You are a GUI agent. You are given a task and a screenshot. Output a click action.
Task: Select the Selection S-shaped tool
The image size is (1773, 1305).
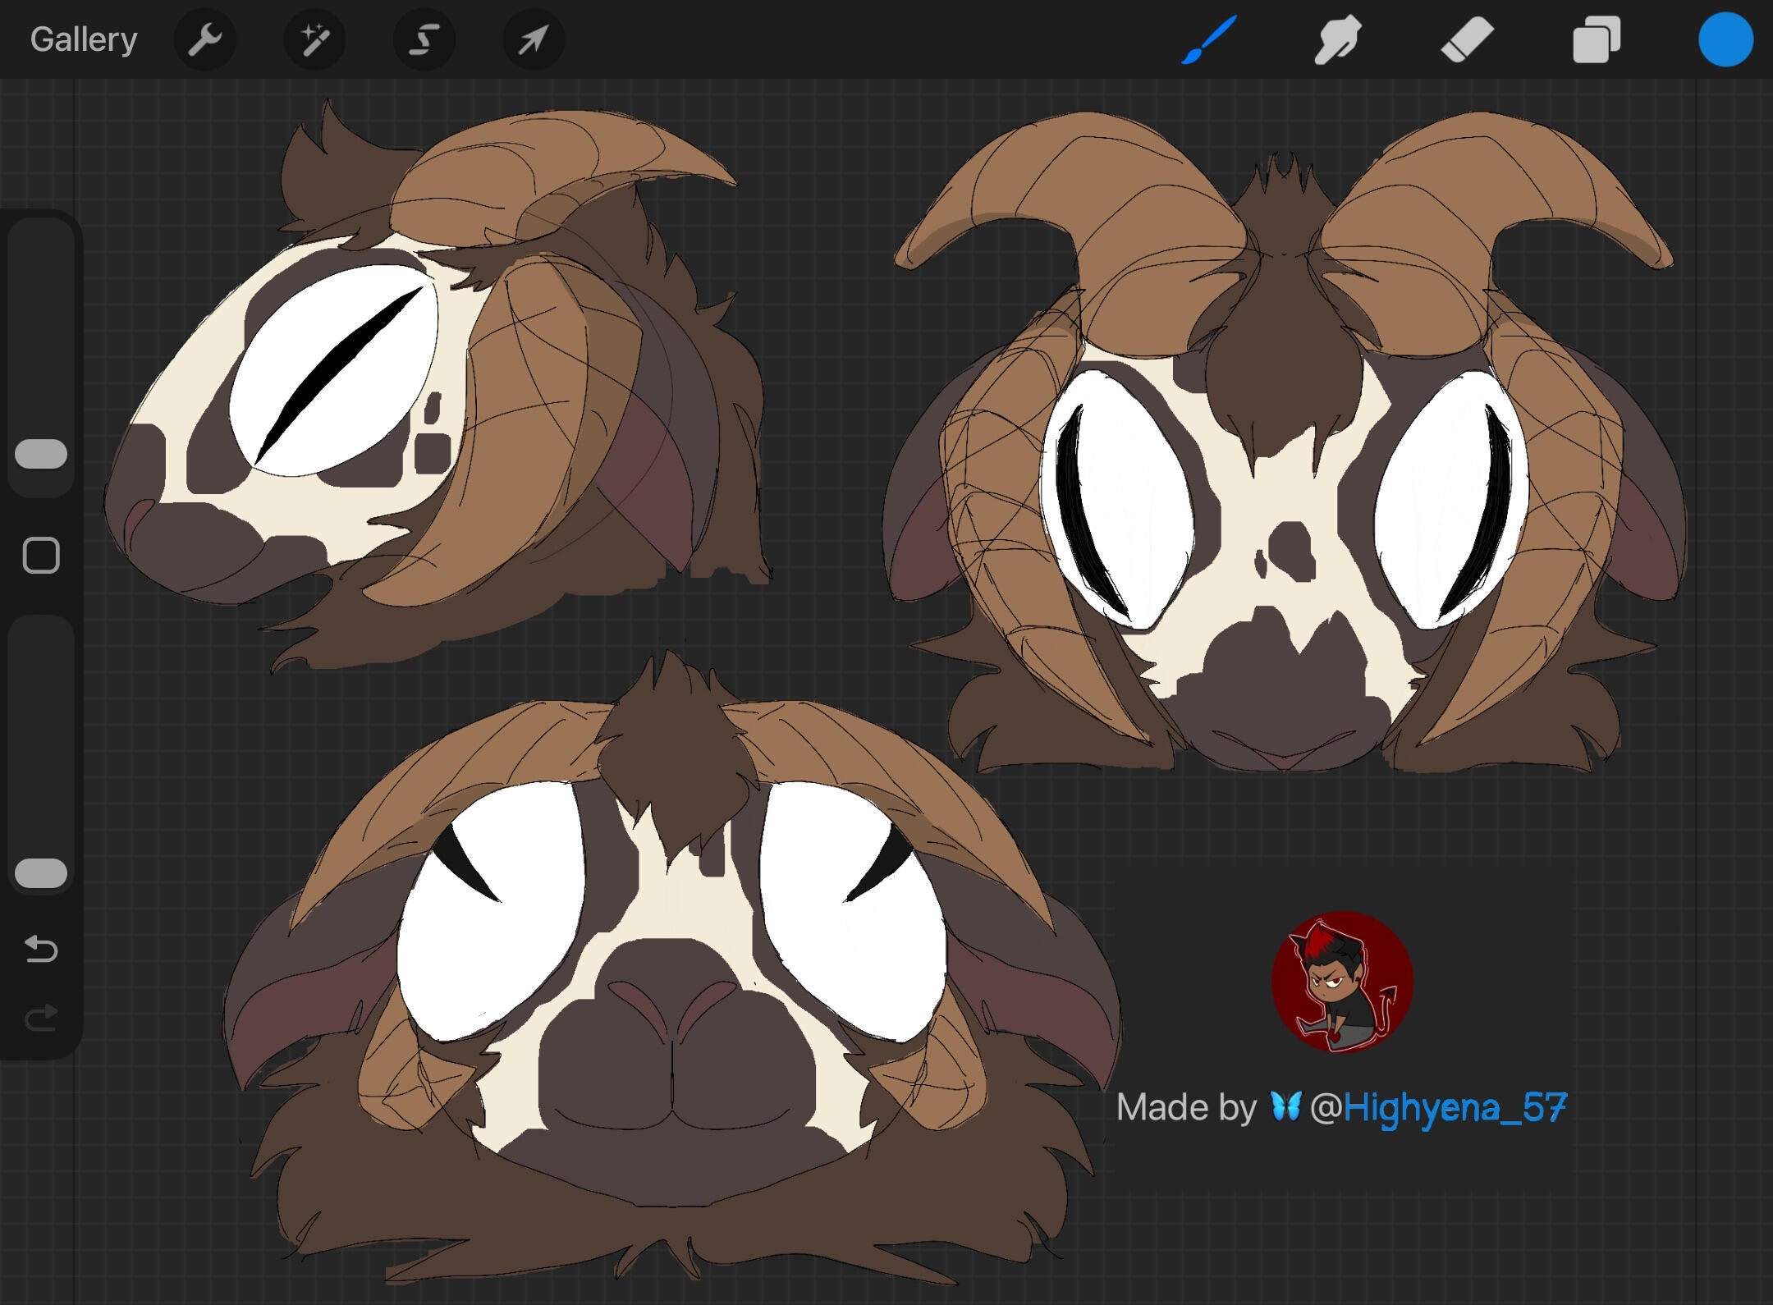(424, 39)
